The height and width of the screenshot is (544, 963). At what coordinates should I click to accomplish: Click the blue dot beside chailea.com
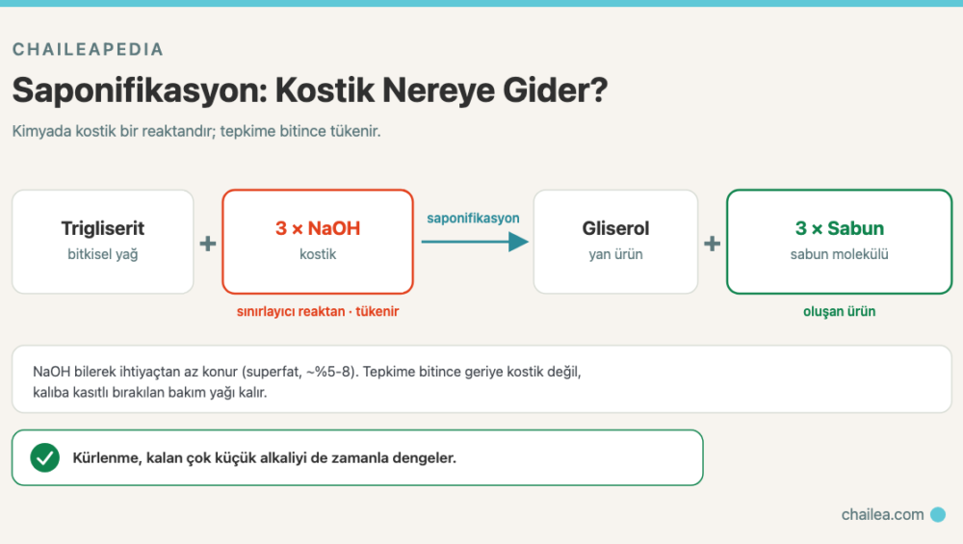click(937, 514)
